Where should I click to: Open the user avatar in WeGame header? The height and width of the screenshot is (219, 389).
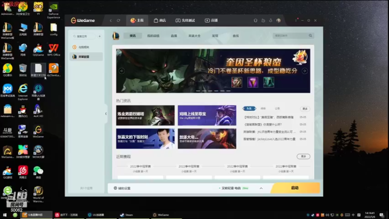coord(279,20)
